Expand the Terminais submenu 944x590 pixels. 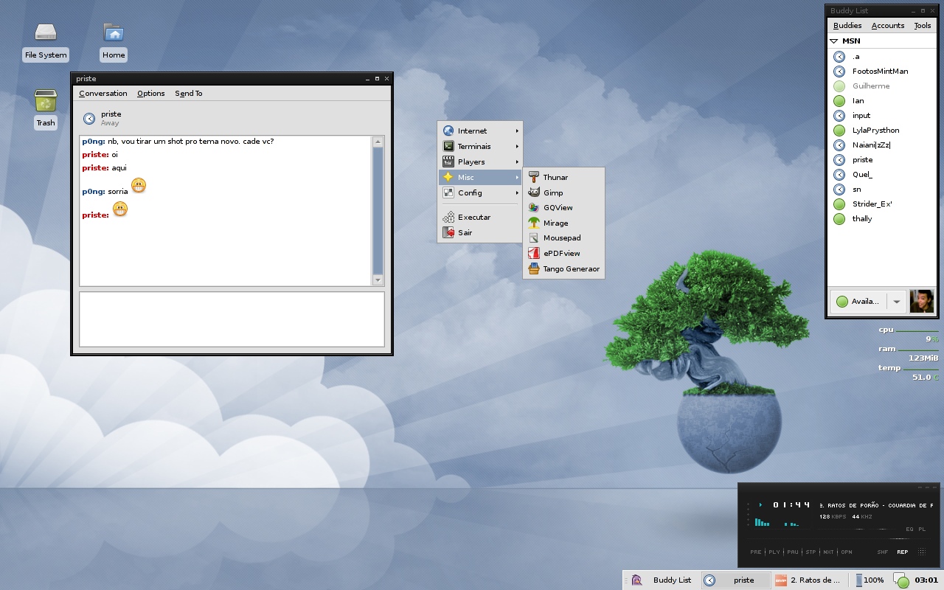(480, 146)
